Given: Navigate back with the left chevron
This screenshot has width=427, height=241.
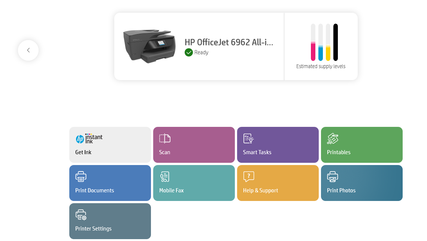Looking at the screenshot, I should (28, 50).
